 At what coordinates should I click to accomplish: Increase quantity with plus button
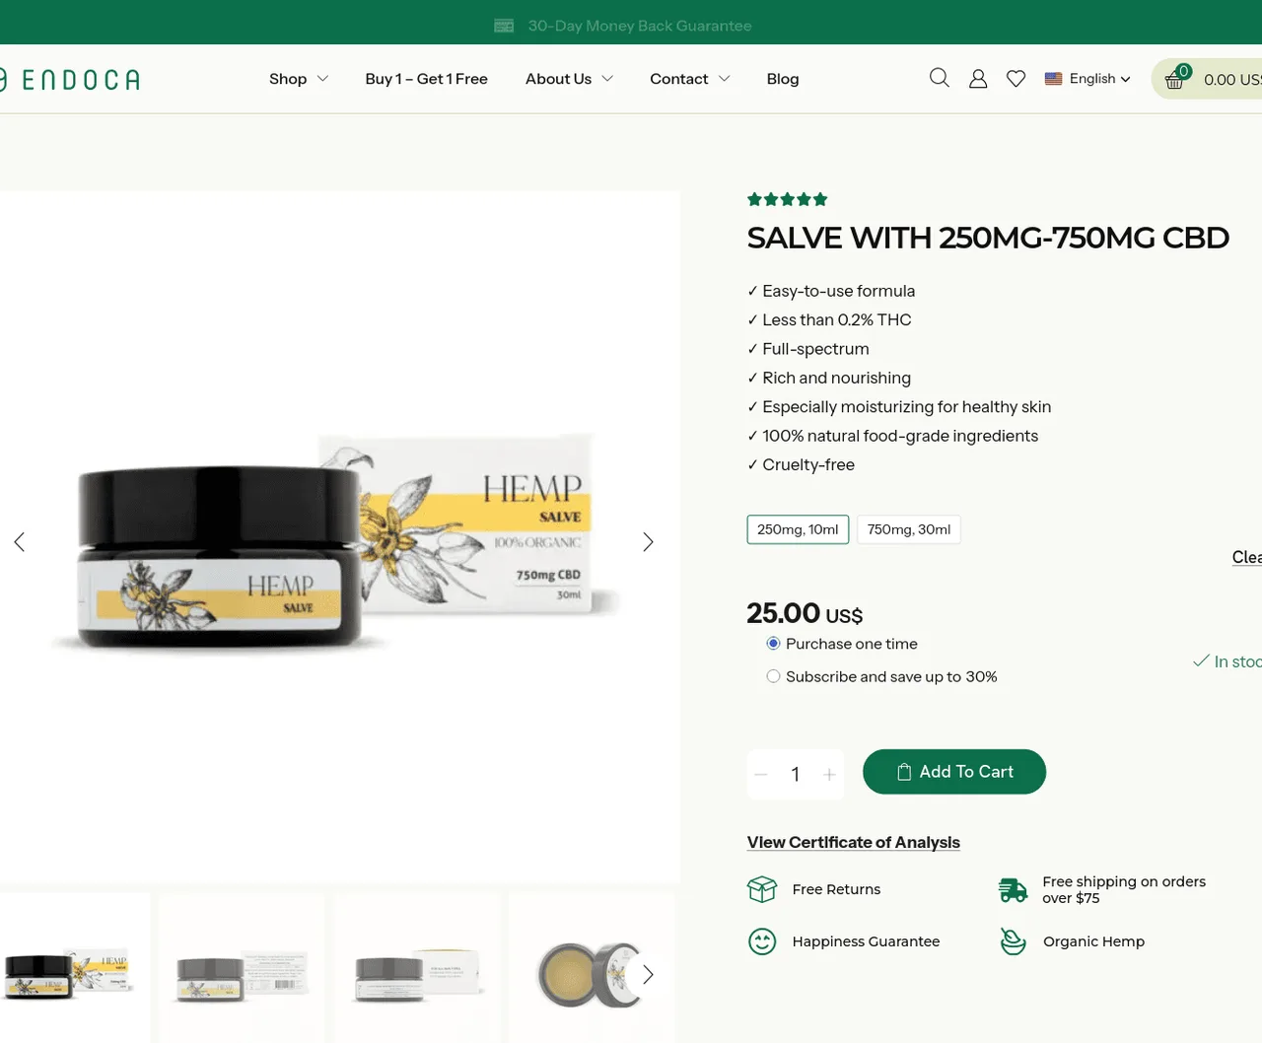pos(829,775)
